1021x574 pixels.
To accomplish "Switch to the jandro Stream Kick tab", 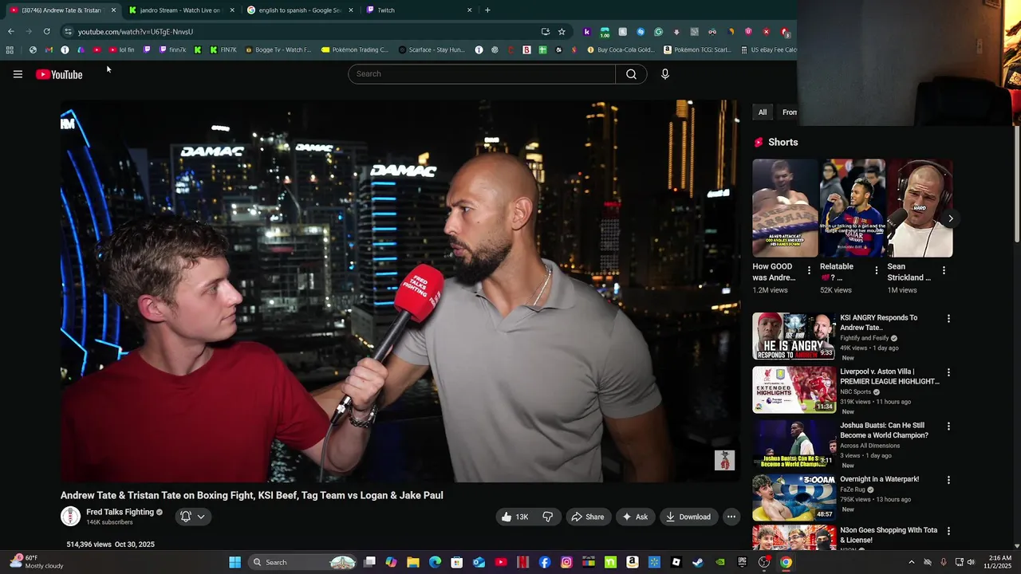I will coord(179,10).
